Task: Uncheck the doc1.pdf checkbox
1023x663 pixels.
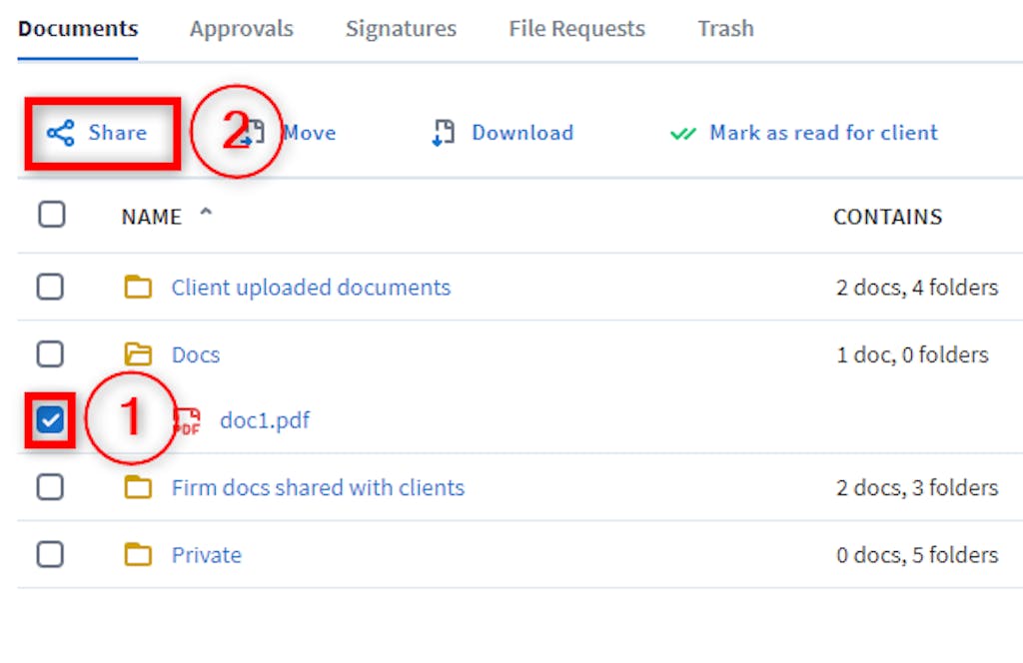Action: tap(50, 420)
